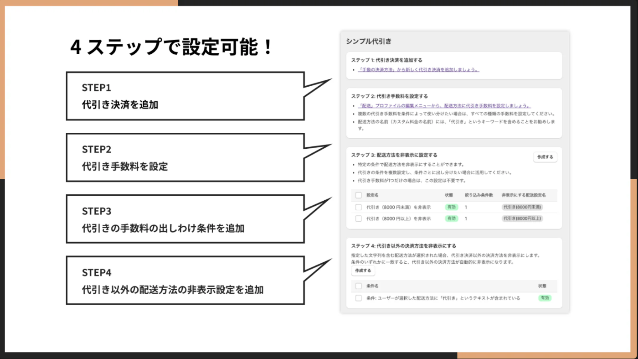Click 作成する button in Step 4 card
Viewport: 638px width, 359px height.
coord(363,271)
